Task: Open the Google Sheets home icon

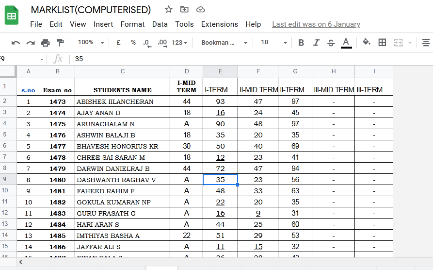Action: (x=12, y=16)
